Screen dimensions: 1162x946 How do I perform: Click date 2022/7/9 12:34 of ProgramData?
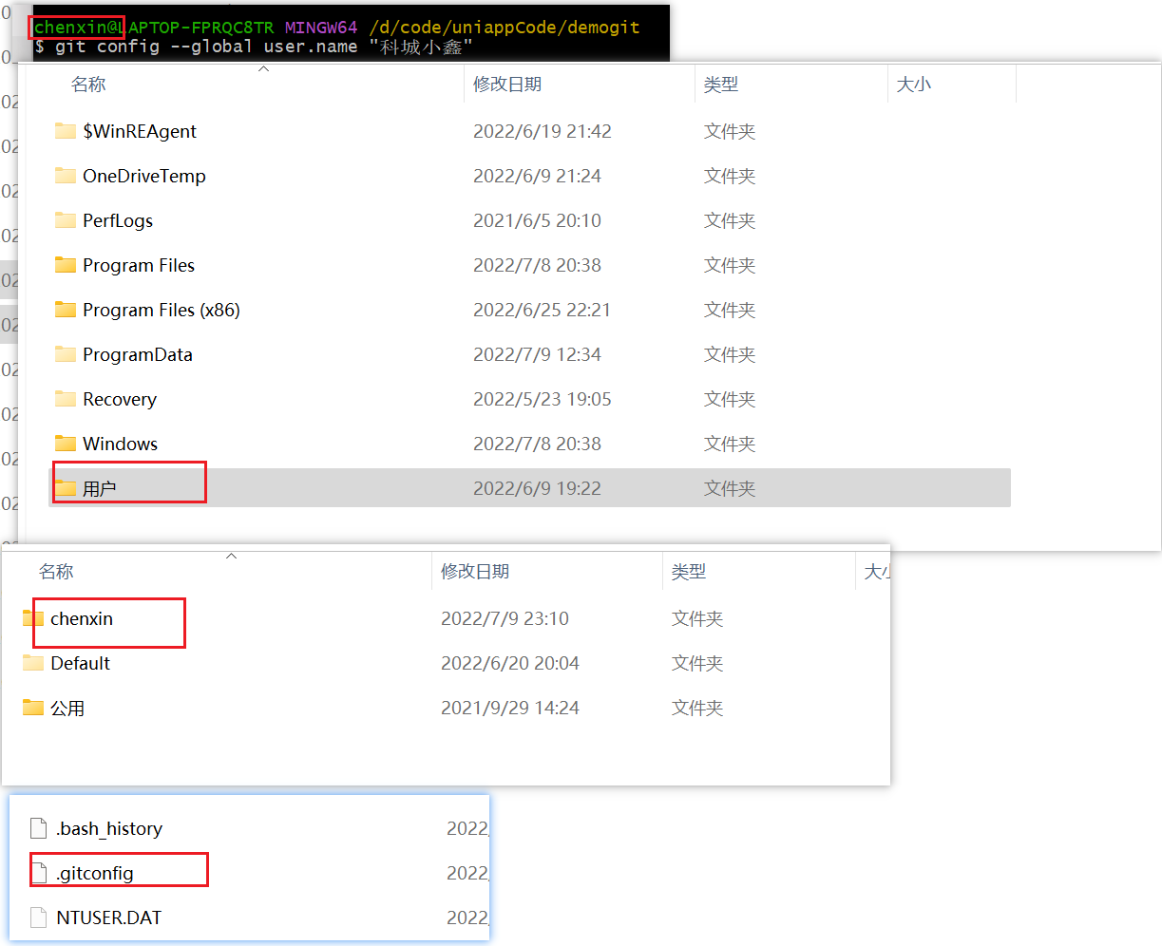[538, 354]
